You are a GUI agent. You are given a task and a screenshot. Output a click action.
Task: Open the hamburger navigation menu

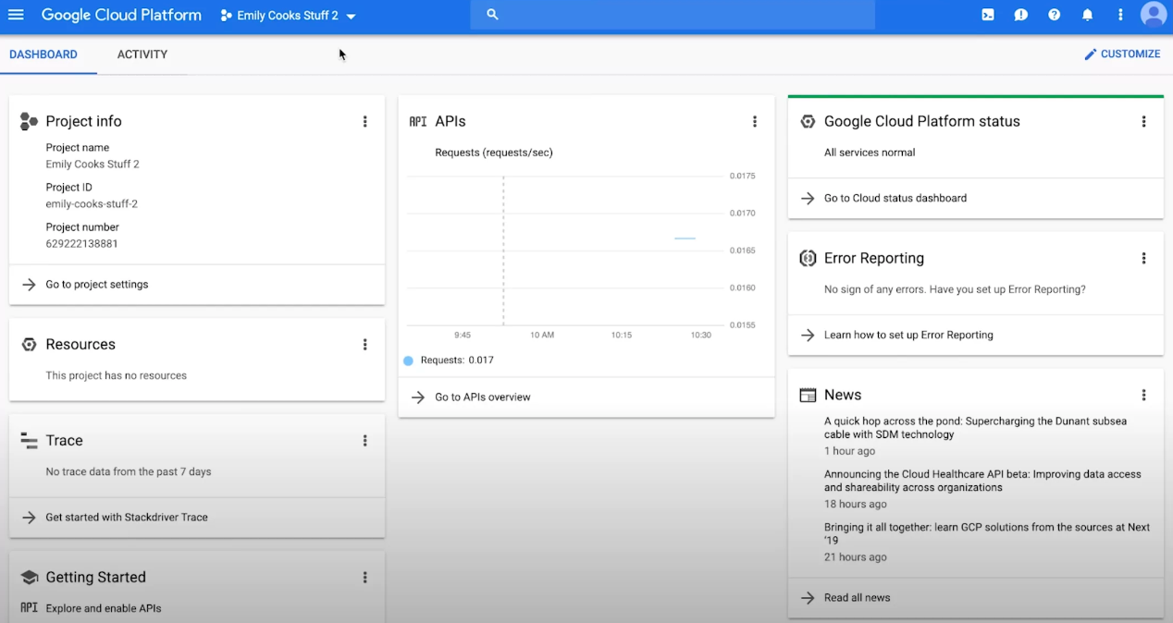pos(16,15)
